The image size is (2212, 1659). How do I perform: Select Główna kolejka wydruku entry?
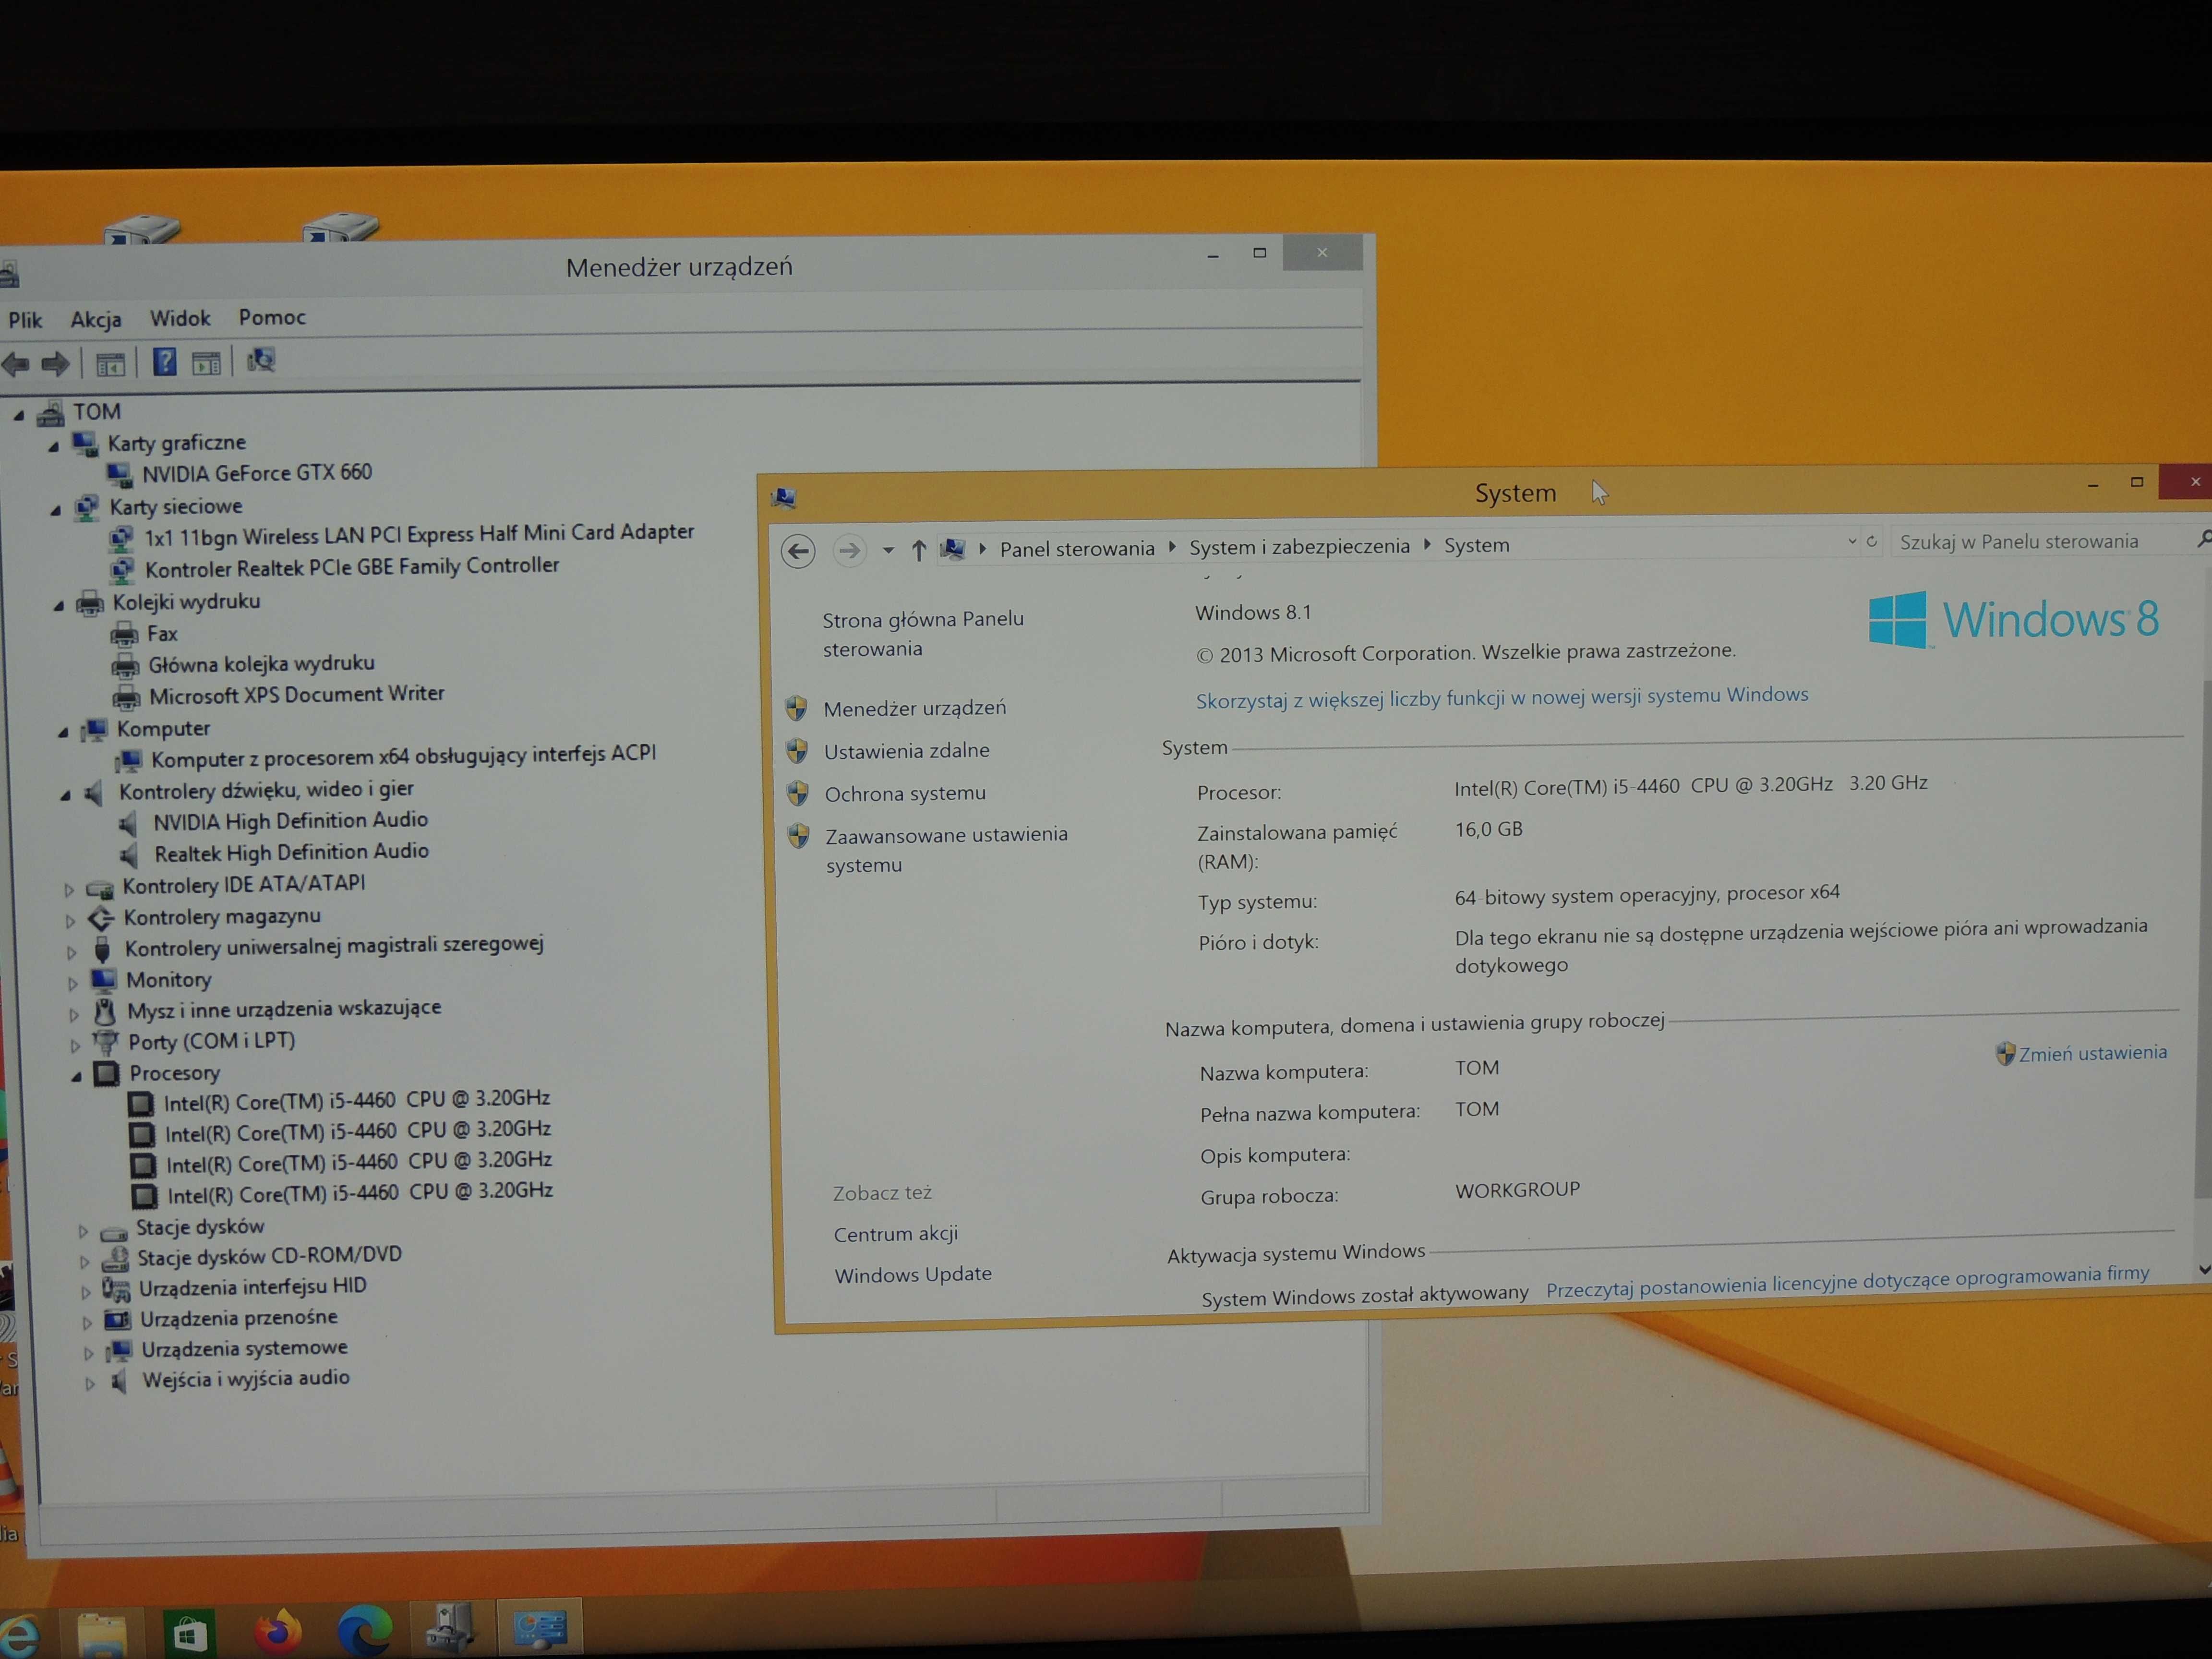261,664
